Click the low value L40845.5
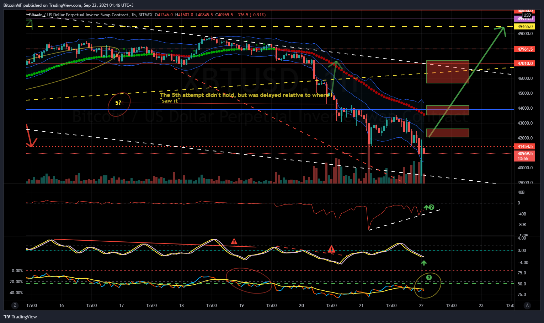544x323 pixels. (204, 15)
